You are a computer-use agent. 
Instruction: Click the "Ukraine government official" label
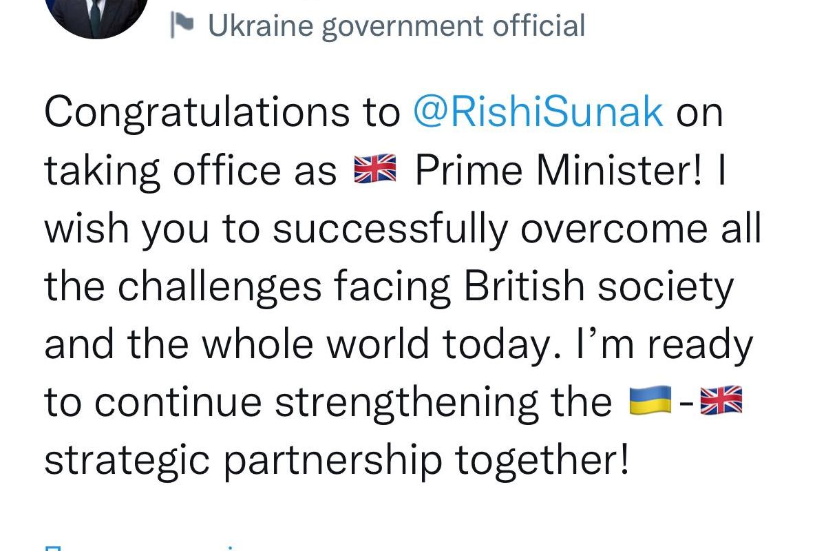coord(396,25)
